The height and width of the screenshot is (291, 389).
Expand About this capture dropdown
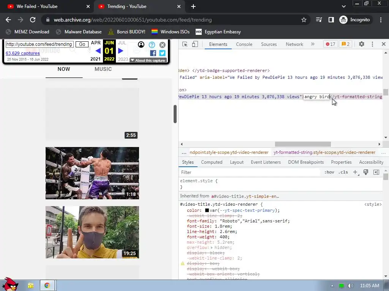click(x=148, y=60)
